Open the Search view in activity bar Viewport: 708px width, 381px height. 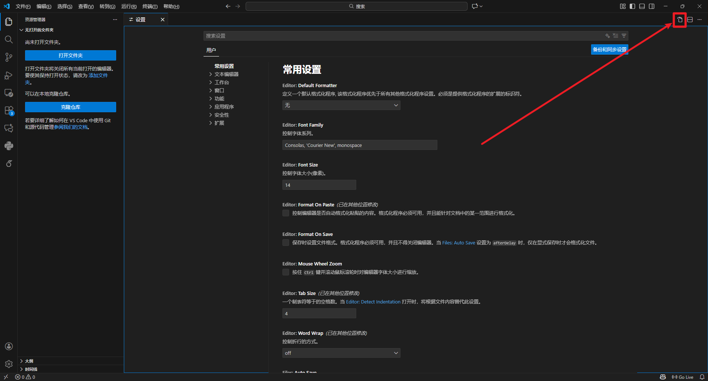[8, 40]
